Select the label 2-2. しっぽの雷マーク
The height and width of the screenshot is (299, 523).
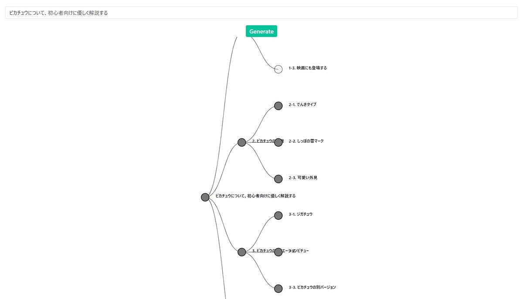click(x=306, y=141)
